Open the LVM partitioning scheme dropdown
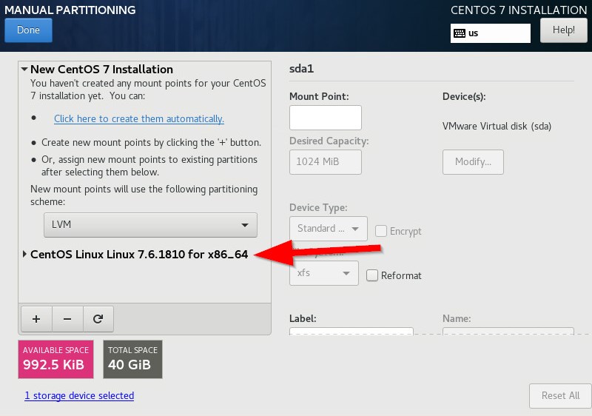The image size is (592, 416). (150, 225)
